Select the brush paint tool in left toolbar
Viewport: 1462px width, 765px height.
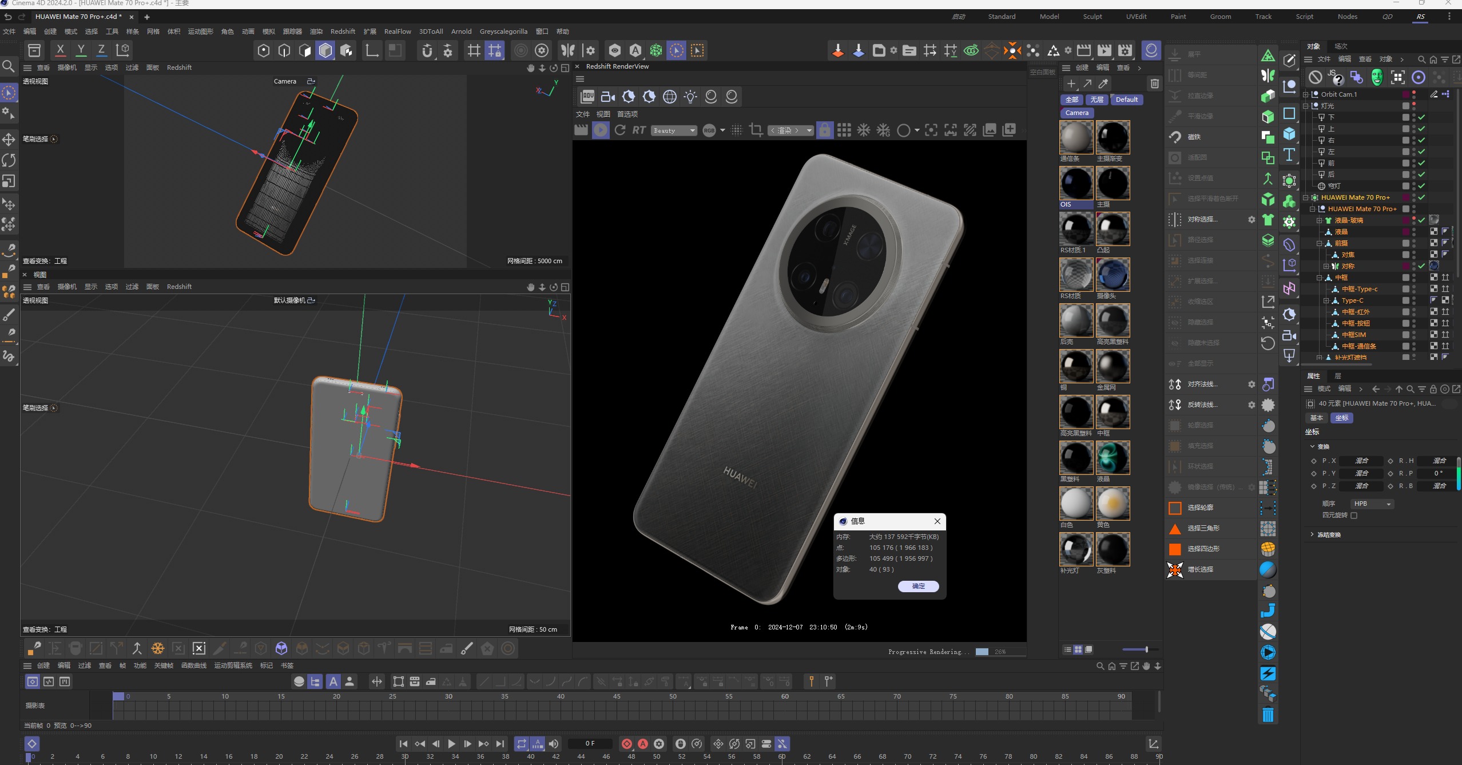click(9, 315)
